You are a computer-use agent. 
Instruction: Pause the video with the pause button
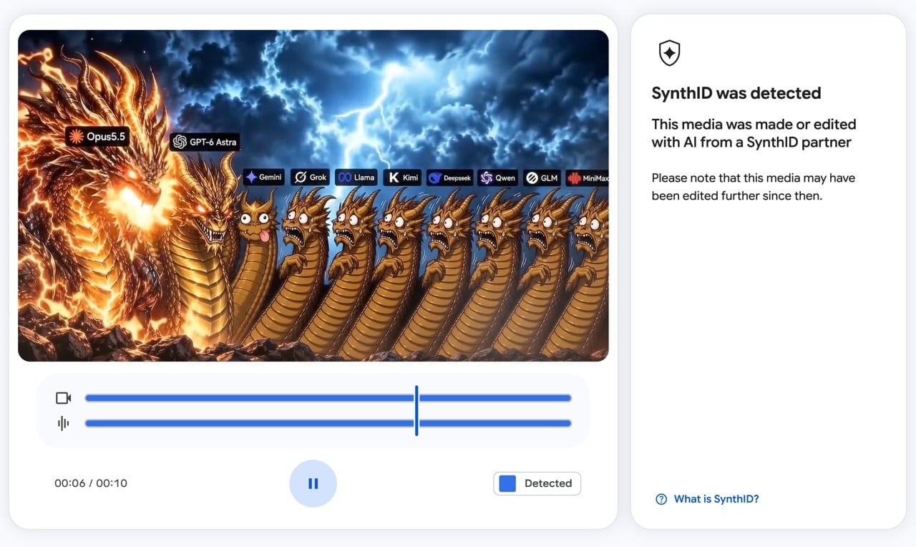313,483
